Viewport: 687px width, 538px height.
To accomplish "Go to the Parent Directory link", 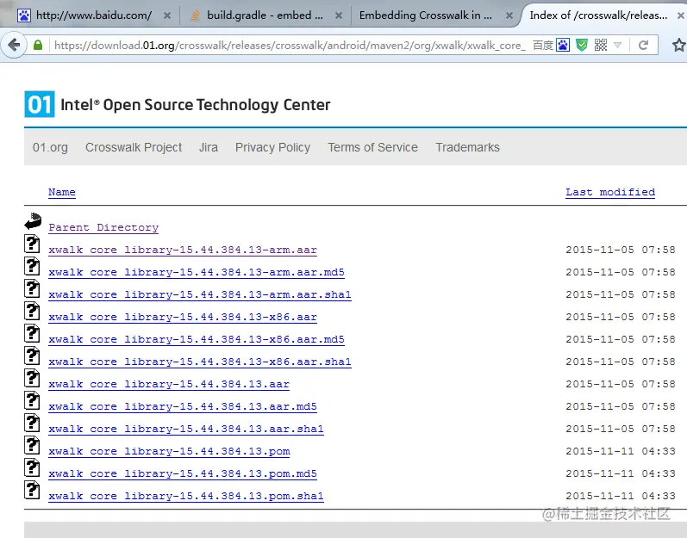I will 103,227.
